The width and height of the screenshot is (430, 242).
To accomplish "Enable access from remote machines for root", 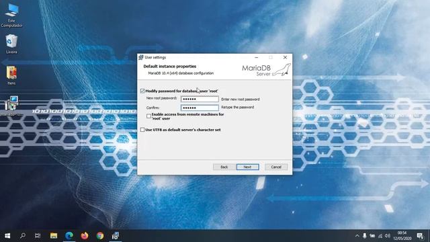I will (x=148, y=116).
